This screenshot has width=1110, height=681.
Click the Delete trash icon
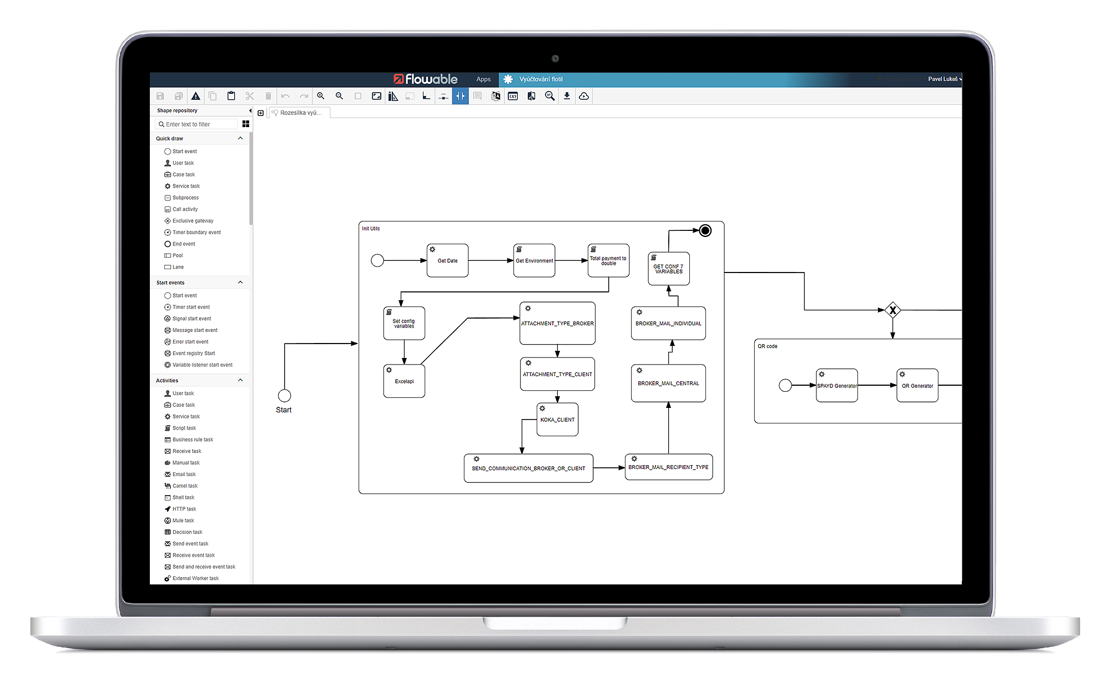click(x=268, y=96)
